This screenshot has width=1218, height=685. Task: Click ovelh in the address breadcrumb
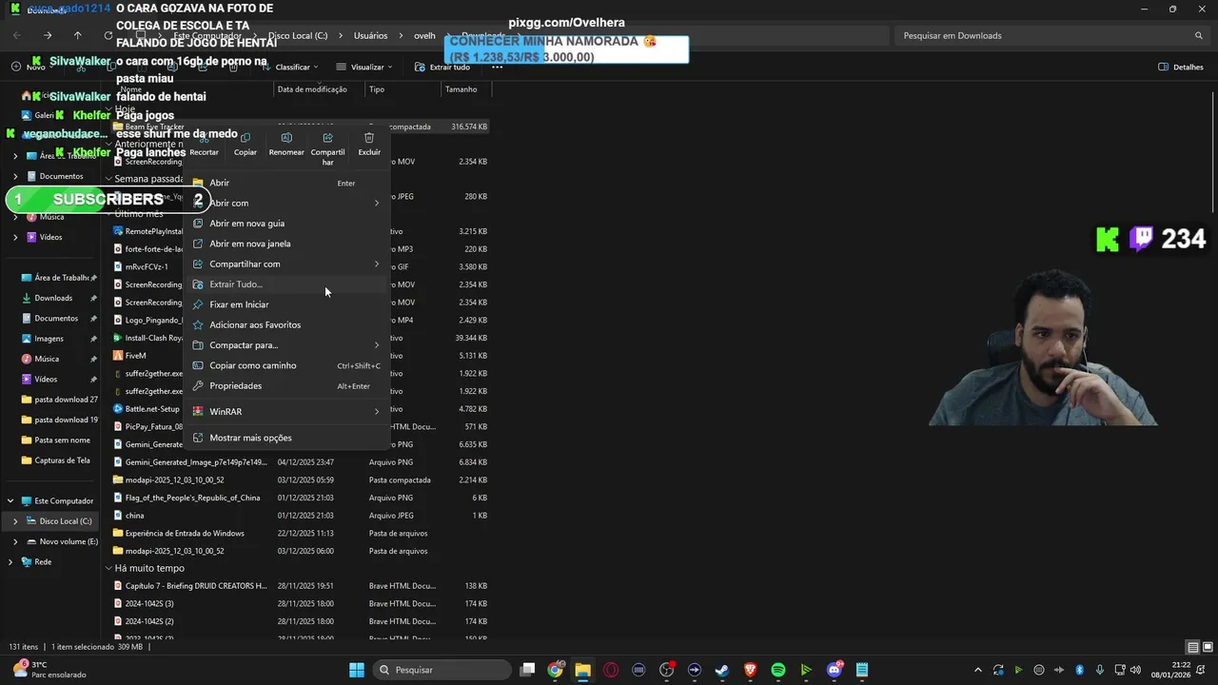click(424, 35)
